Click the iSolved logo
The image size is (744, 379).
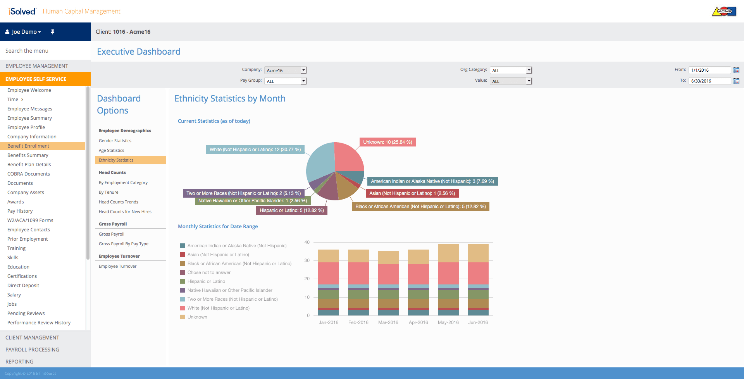pos(22,11)
